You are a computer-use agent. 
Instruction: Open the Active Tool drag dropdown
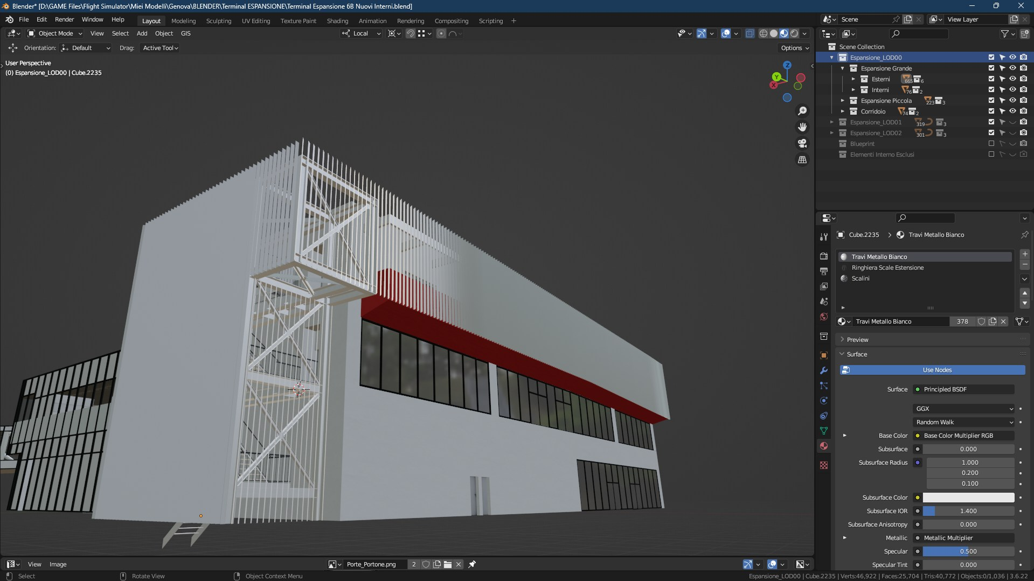pyautogui.click(x=160, y=48)
